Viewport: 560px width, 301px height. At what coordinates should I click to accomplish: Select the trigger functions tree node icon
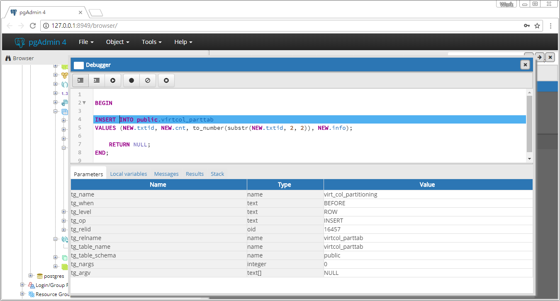pos(65,239)
